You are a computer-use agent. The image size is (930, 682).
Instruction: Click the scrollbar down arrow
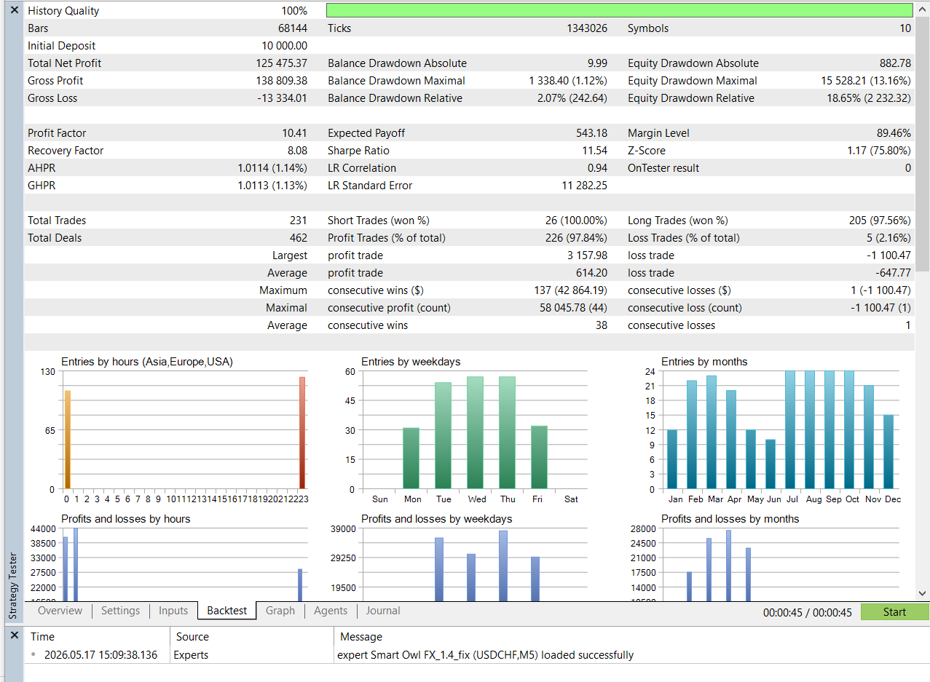[x=923, y=594]
